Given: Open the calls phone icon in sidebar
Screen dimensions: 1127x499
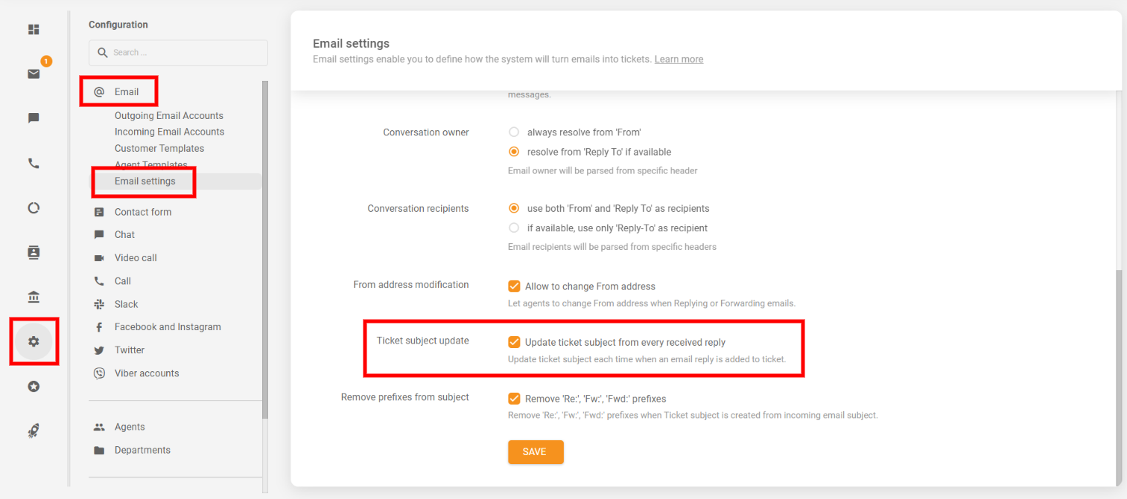Looking at the screenshot, I should click(34, 164).
